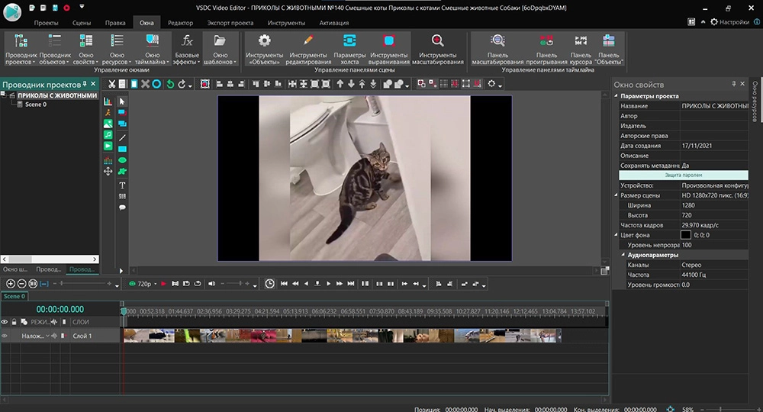Click the add music (audio) object icon
The image size is (763, 412).
[108, 134]
